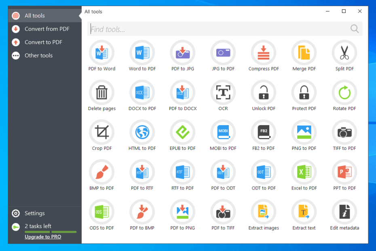Image resolution: width=376 pixels, height=251 pixels.
Task: Select ODS to PDF converter
Action: pyautogui.click(x=101, y=212)
